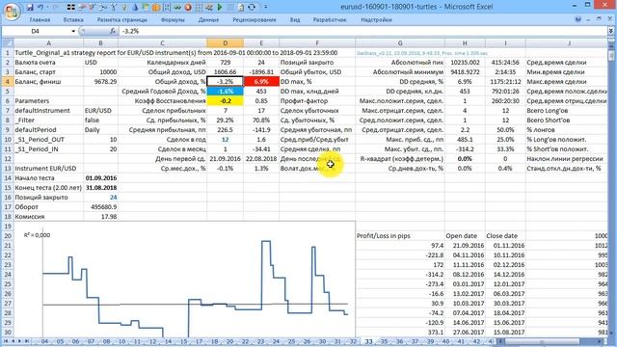Expand the formula bar with its arrow
The width and height of the screenshot is (617, 347).
(610, 31)
